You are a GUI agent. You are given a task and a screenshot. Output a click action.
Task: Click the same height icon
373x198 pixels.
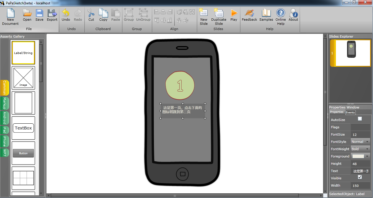click(x=185, y=12)
